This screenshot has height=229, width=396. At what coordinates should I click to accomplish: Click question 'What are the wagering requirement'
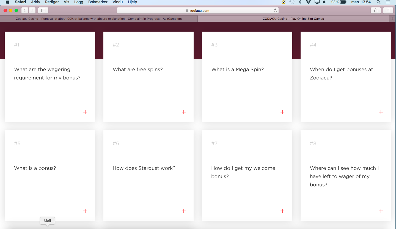(47, 74)
